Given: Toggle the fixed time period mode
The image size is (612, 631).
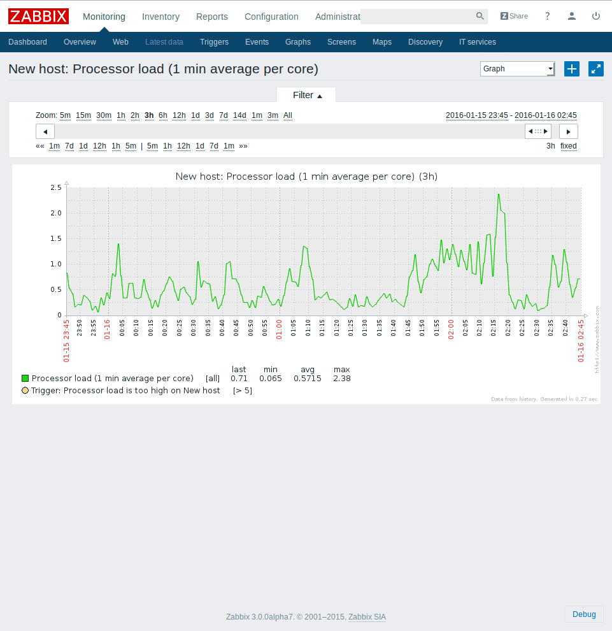Looking at the screenshot, I should click(568, 146).
